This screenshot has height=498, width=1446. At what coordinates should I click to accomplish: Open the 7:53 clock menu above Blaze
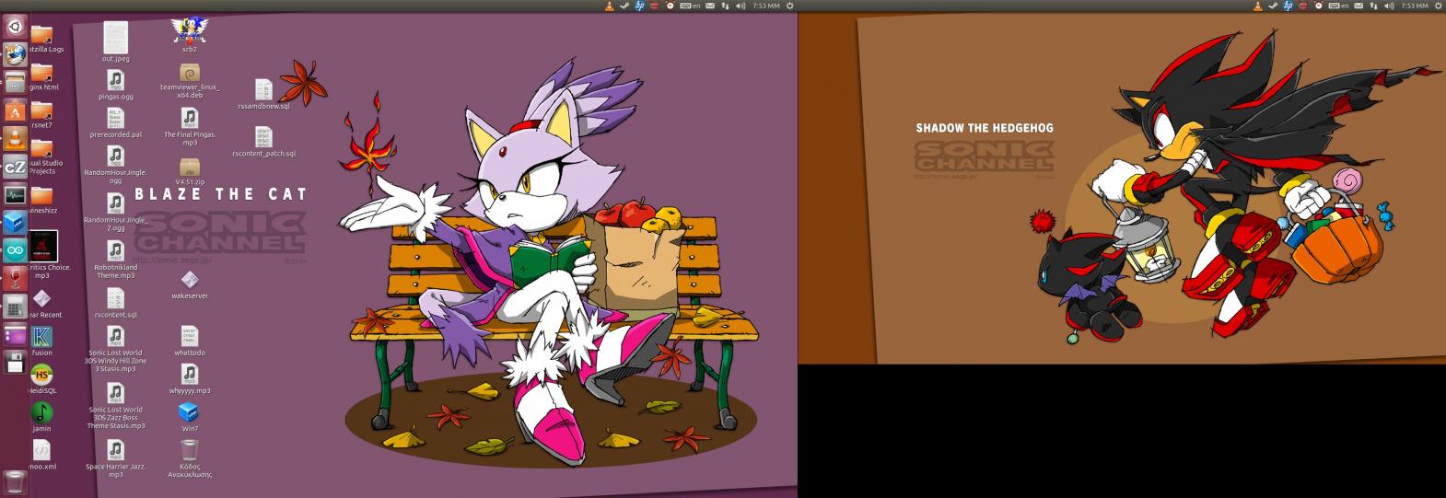(x=766, y=6)
